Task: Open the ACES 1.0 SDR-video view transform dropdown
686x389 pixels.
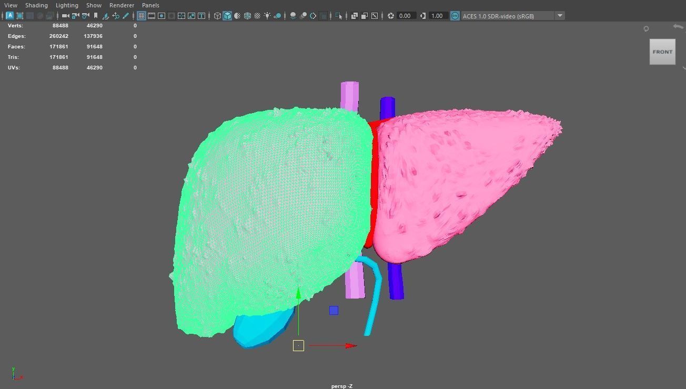Action: pyautogui.click(x=513, y=16)
